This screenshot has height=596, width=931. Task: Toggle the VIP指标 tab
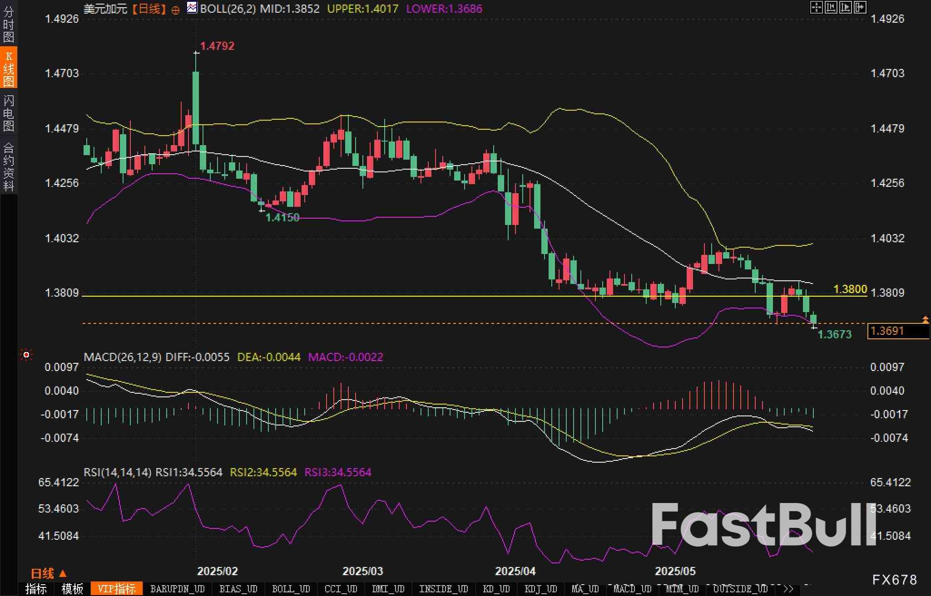coord(117,589)
